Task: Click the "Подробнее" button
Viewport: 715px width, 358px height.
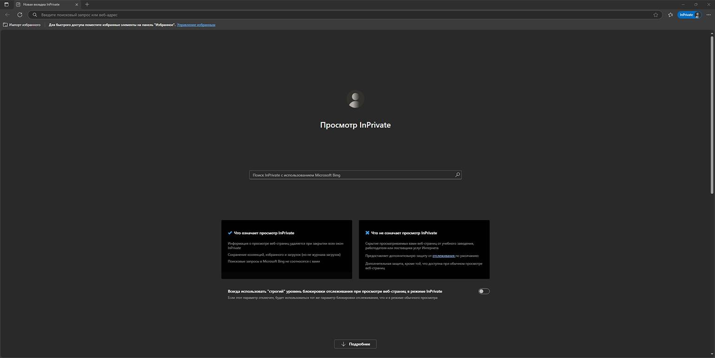Action: point(355,344)
